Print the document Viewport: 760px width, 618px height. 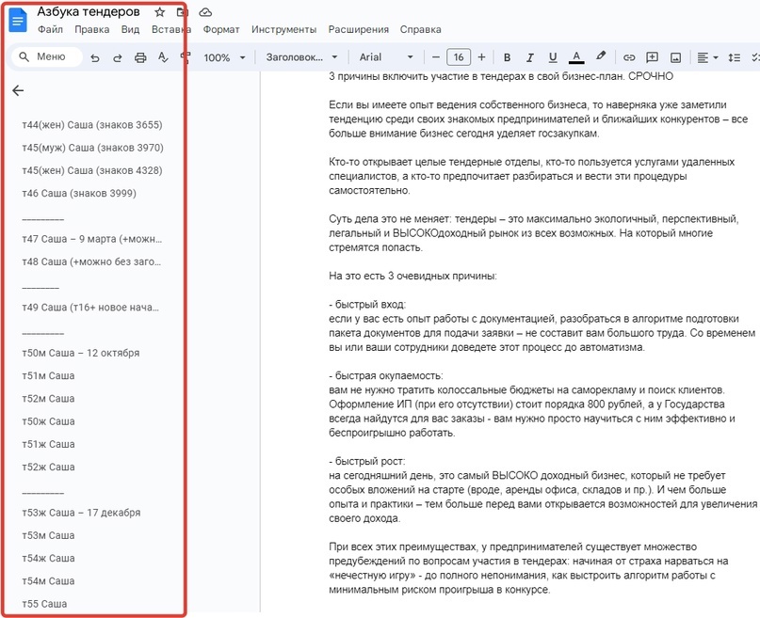[x=140, y=57]
